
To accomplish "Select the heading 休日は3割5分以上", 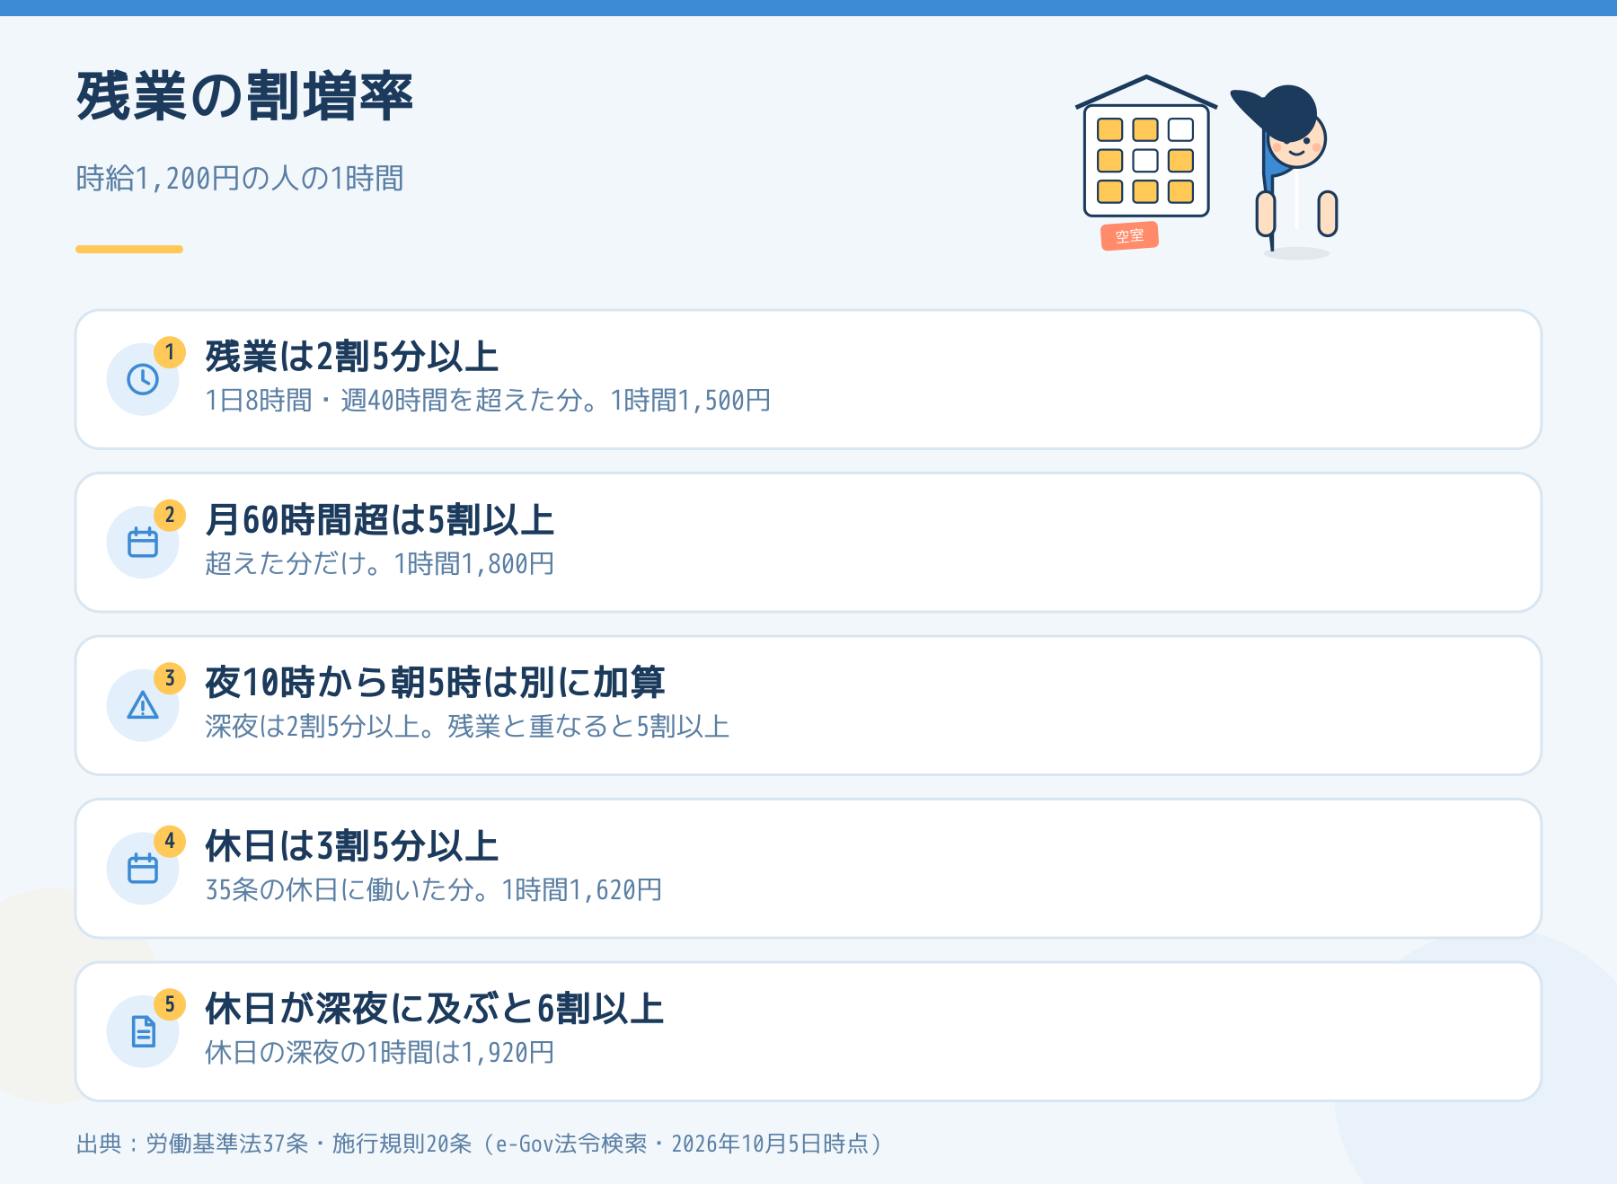I will (x=352, y=846).
